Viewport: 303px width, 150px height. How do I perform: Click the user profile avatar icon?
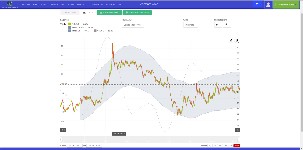[268, 4]
